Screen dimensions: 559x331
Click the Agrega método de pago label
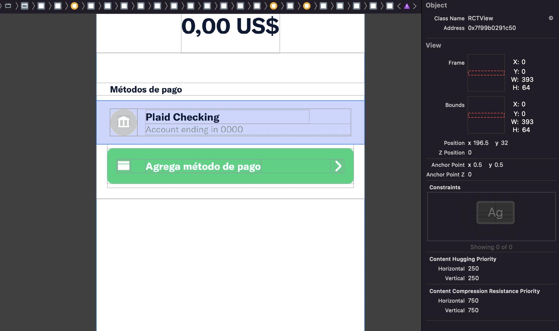(203, 166)
